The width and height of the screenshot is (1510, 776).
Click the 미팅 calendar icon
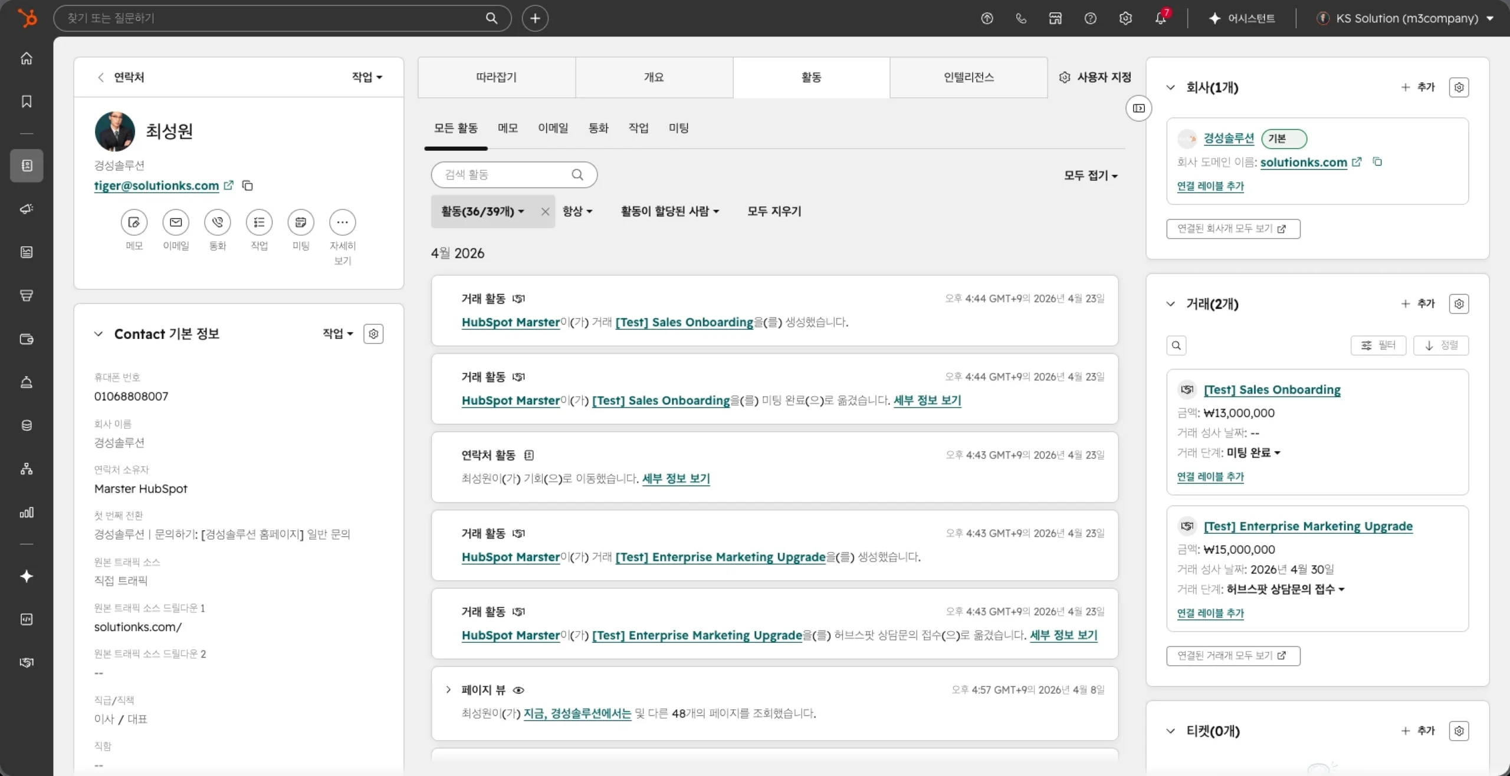pyautogui.click(x=301, y=222)
